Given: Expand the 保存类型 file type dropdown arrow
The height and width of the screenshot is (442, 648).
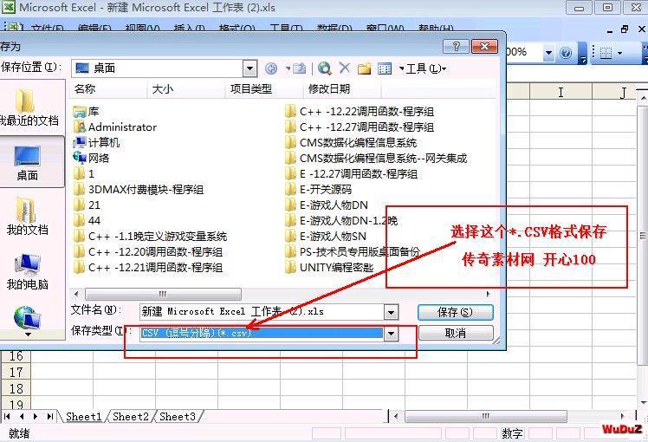Looking at the screenshot, I should tap(391, 334).
